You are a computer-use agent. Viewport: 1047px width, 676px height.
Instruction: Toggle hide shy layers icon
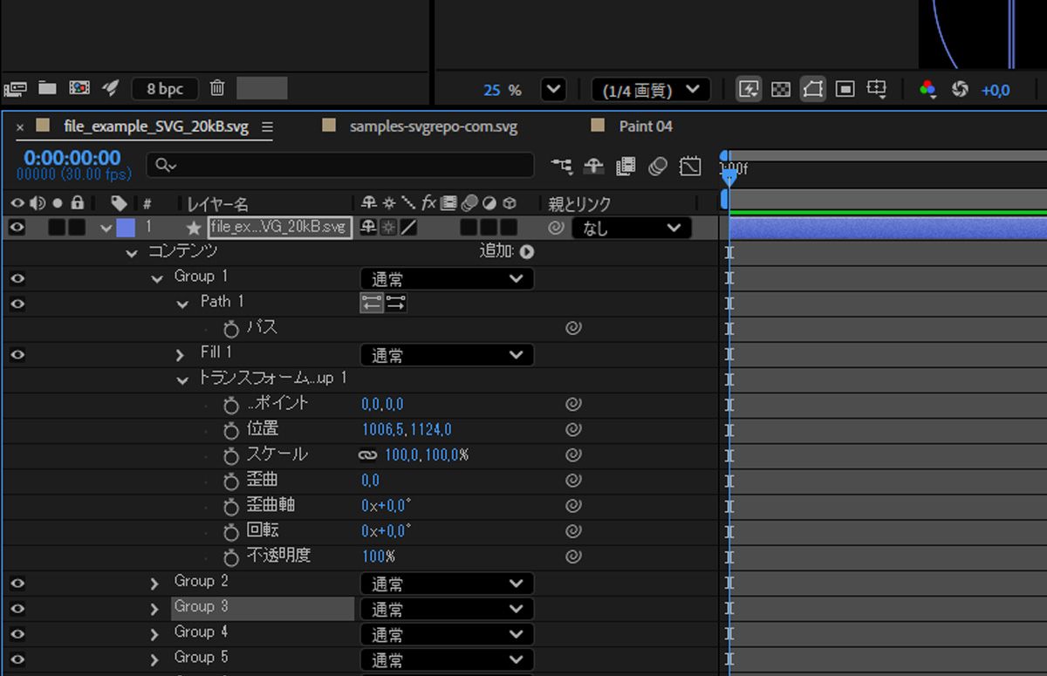click(x=594, y=165)
